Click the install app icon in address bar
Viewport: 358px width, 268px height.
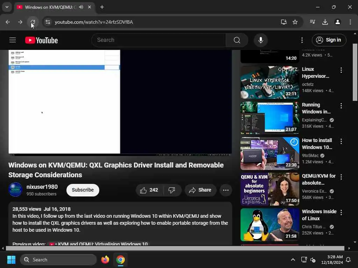(284, 22)
